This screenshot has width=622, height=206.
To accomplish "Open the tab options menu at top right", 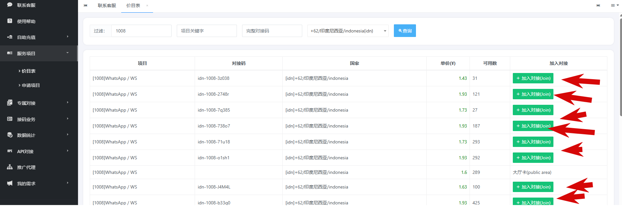I will [x=615, y=5].
